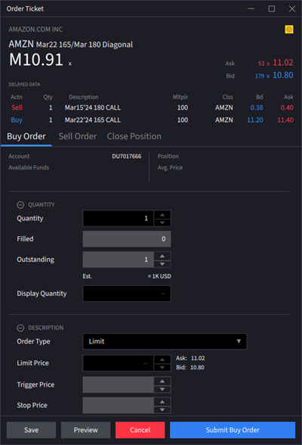Viewport: 302px width, 445px height.
Task: Switch to the Sell Order tab
Action: coord(78,136)
